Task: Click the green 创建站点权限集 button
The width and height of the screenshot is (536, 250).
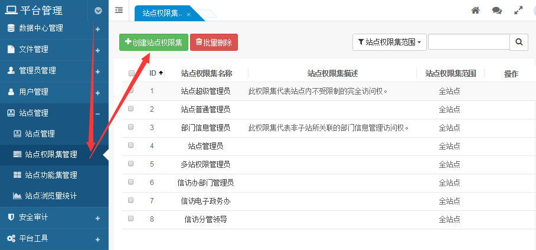Action: pos(153,42)
